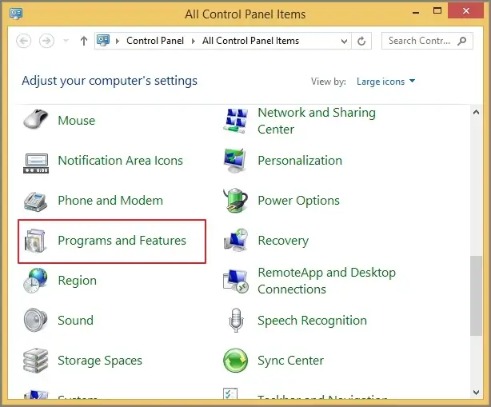Click the Sound speaker icon
The height and width of the screenshot is (407, 491).
click(x=35, y=320)
